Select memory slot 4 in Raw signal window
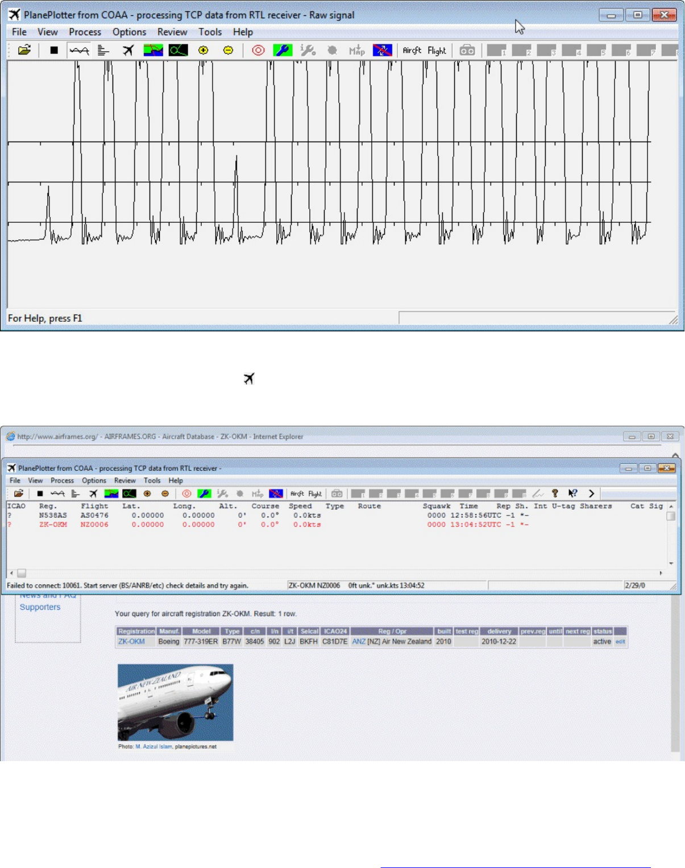The width and height of the screenshot is (685, 868). [571, 50]
